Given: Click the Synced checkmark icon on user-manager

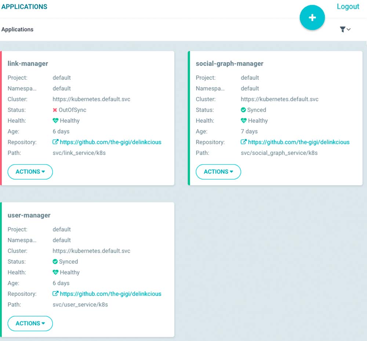Looking at the screenshot, I should (55, 262).
